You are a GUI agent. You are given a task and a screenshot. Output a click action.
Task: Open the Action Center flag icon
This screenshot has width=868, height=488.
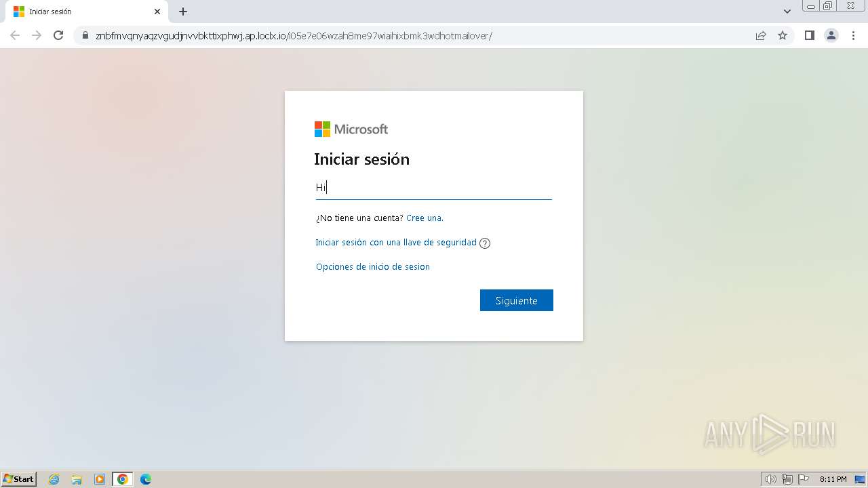(804, 479)
